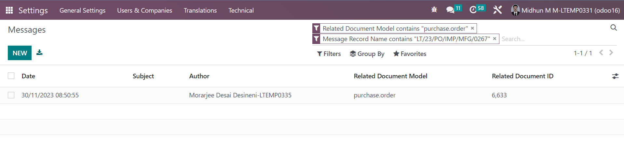Expand the Filters dropdown
The image size is (624, 143).
click(329, 54)
